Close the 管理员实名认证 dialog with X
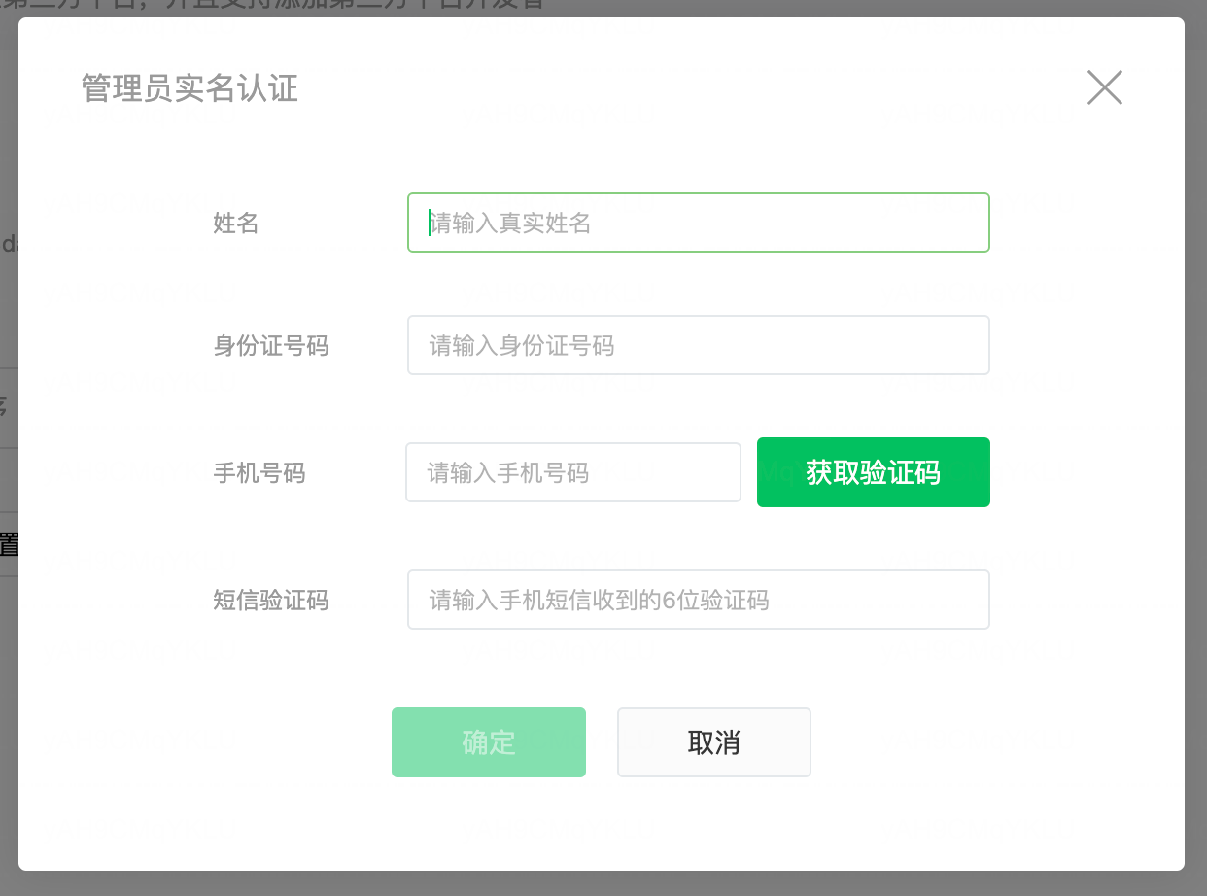This screenshot has width=1207, height=896. tap(1104, 87)
